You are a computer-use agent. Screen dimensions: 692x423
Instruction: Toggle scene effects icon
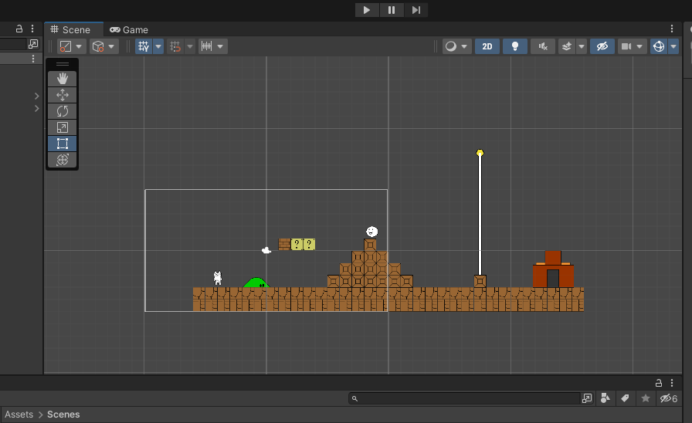567,46
